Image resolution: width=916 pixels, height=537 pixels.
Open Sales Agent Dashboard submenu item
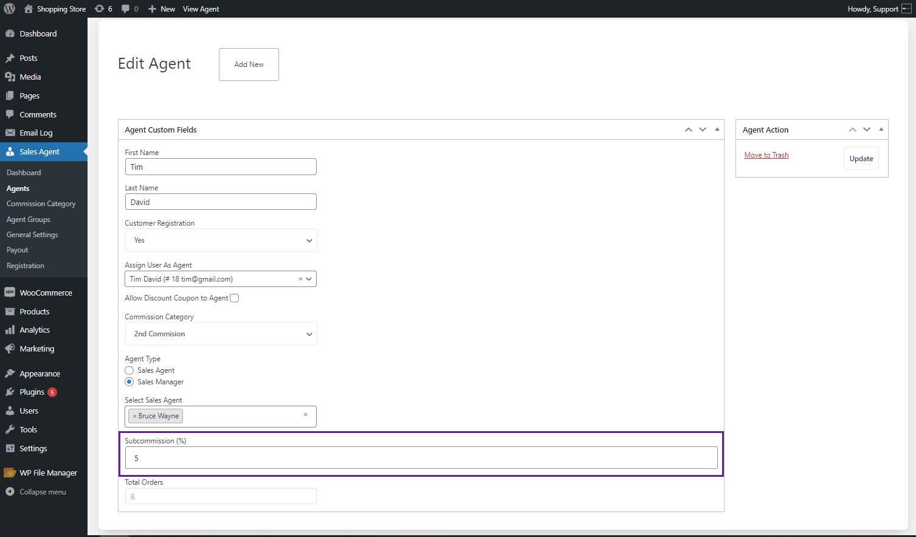click(24, 173)
